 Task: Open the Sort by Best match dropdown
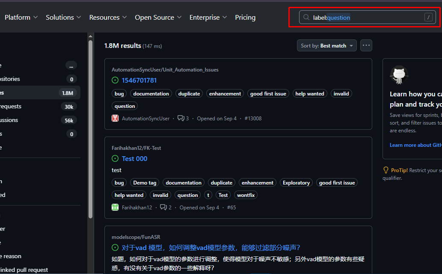click(327, 45)
